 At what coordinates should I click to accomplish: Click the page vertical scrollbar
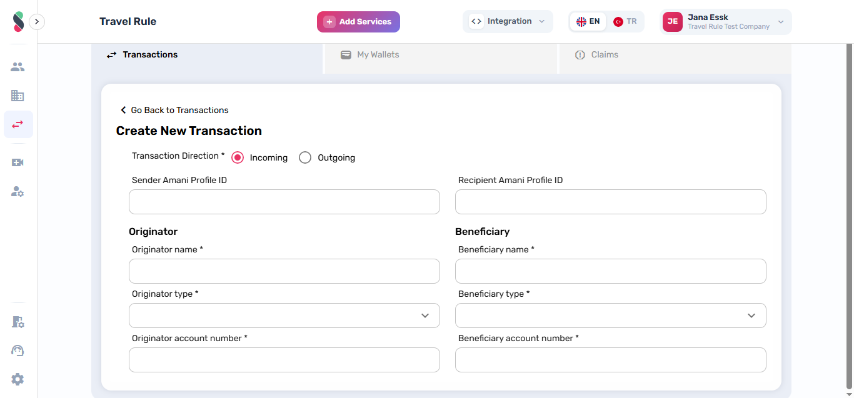tap(849, 216)
